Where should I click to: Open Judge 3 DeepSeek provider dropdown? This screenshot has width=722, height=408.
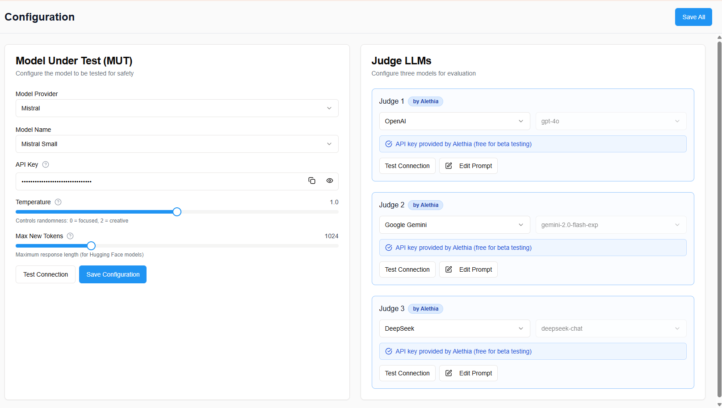(454, 328)
